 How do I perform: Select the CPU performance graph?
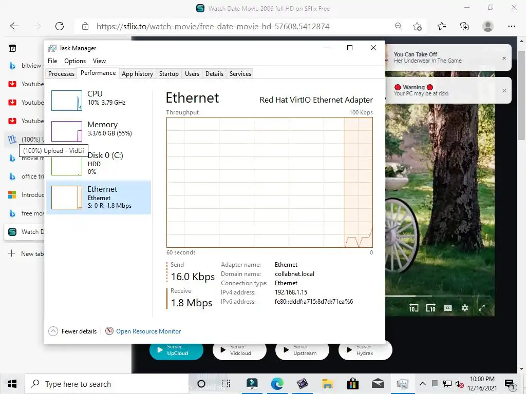coord(66,101)
